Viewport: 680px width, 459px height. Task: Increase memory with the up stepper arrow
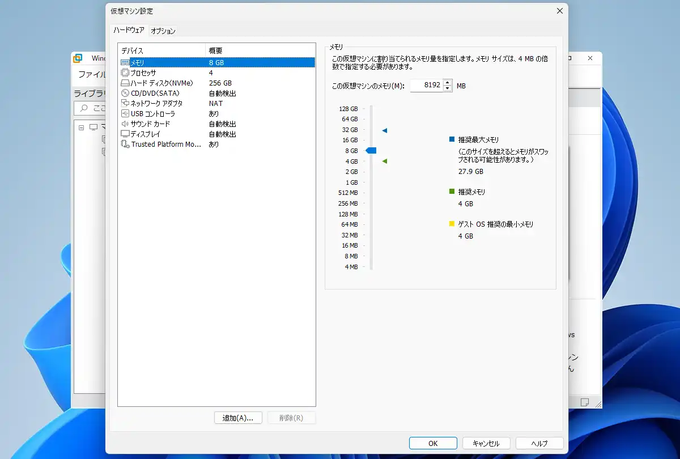pos(448,83)
